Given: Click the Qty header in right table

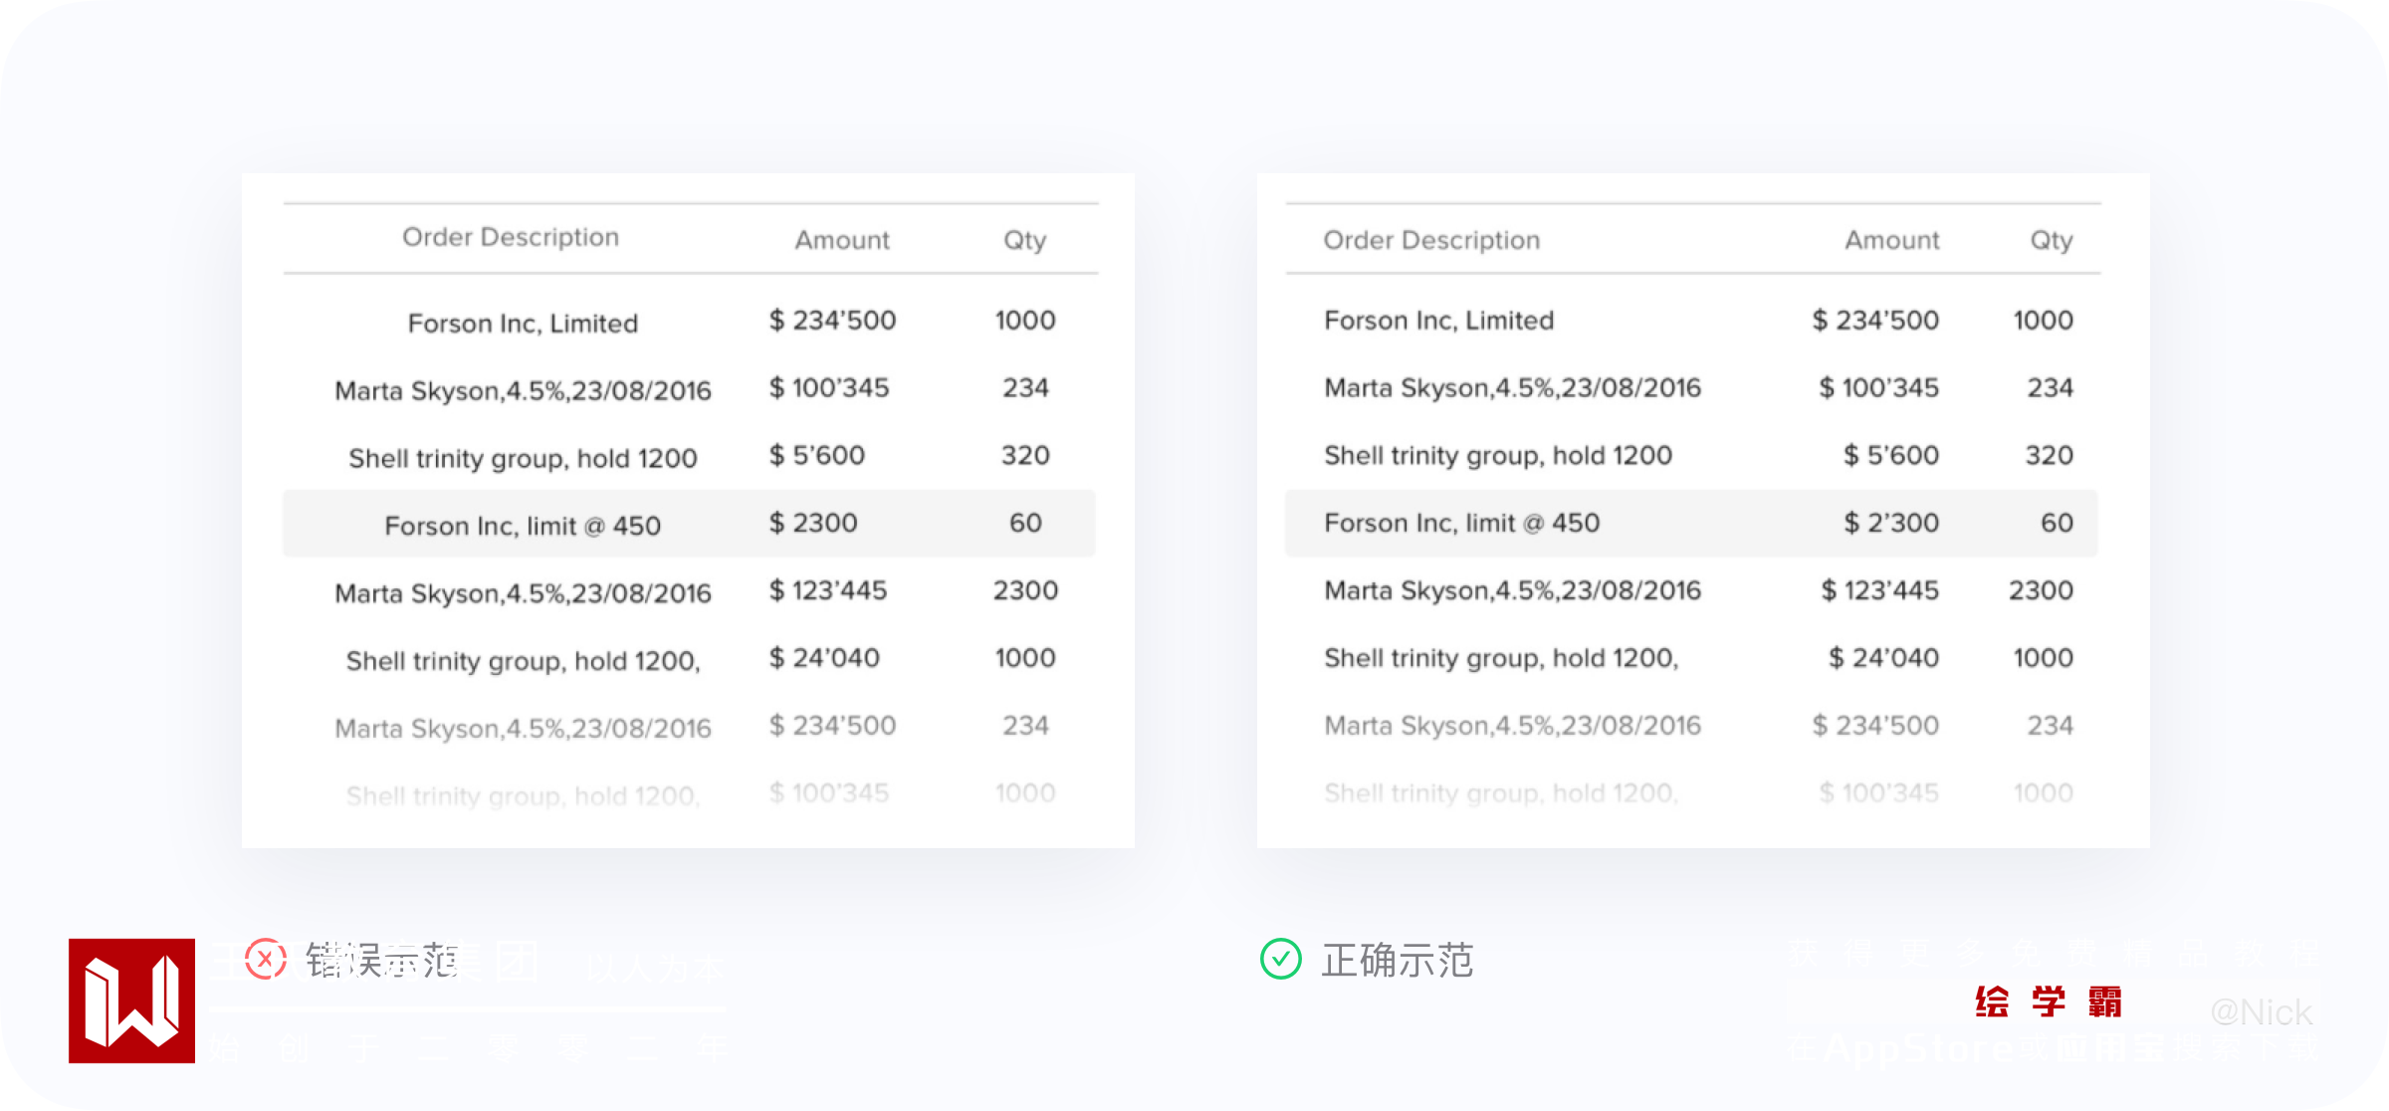Looking at the screenshot, I should pos(2052,240).
